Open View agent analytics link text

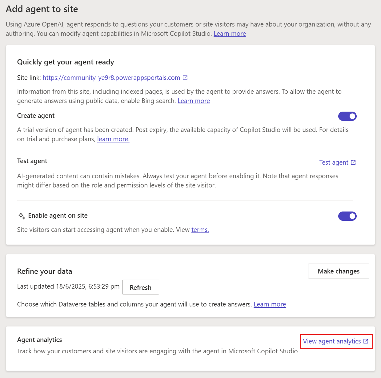[x=332, y=341]
